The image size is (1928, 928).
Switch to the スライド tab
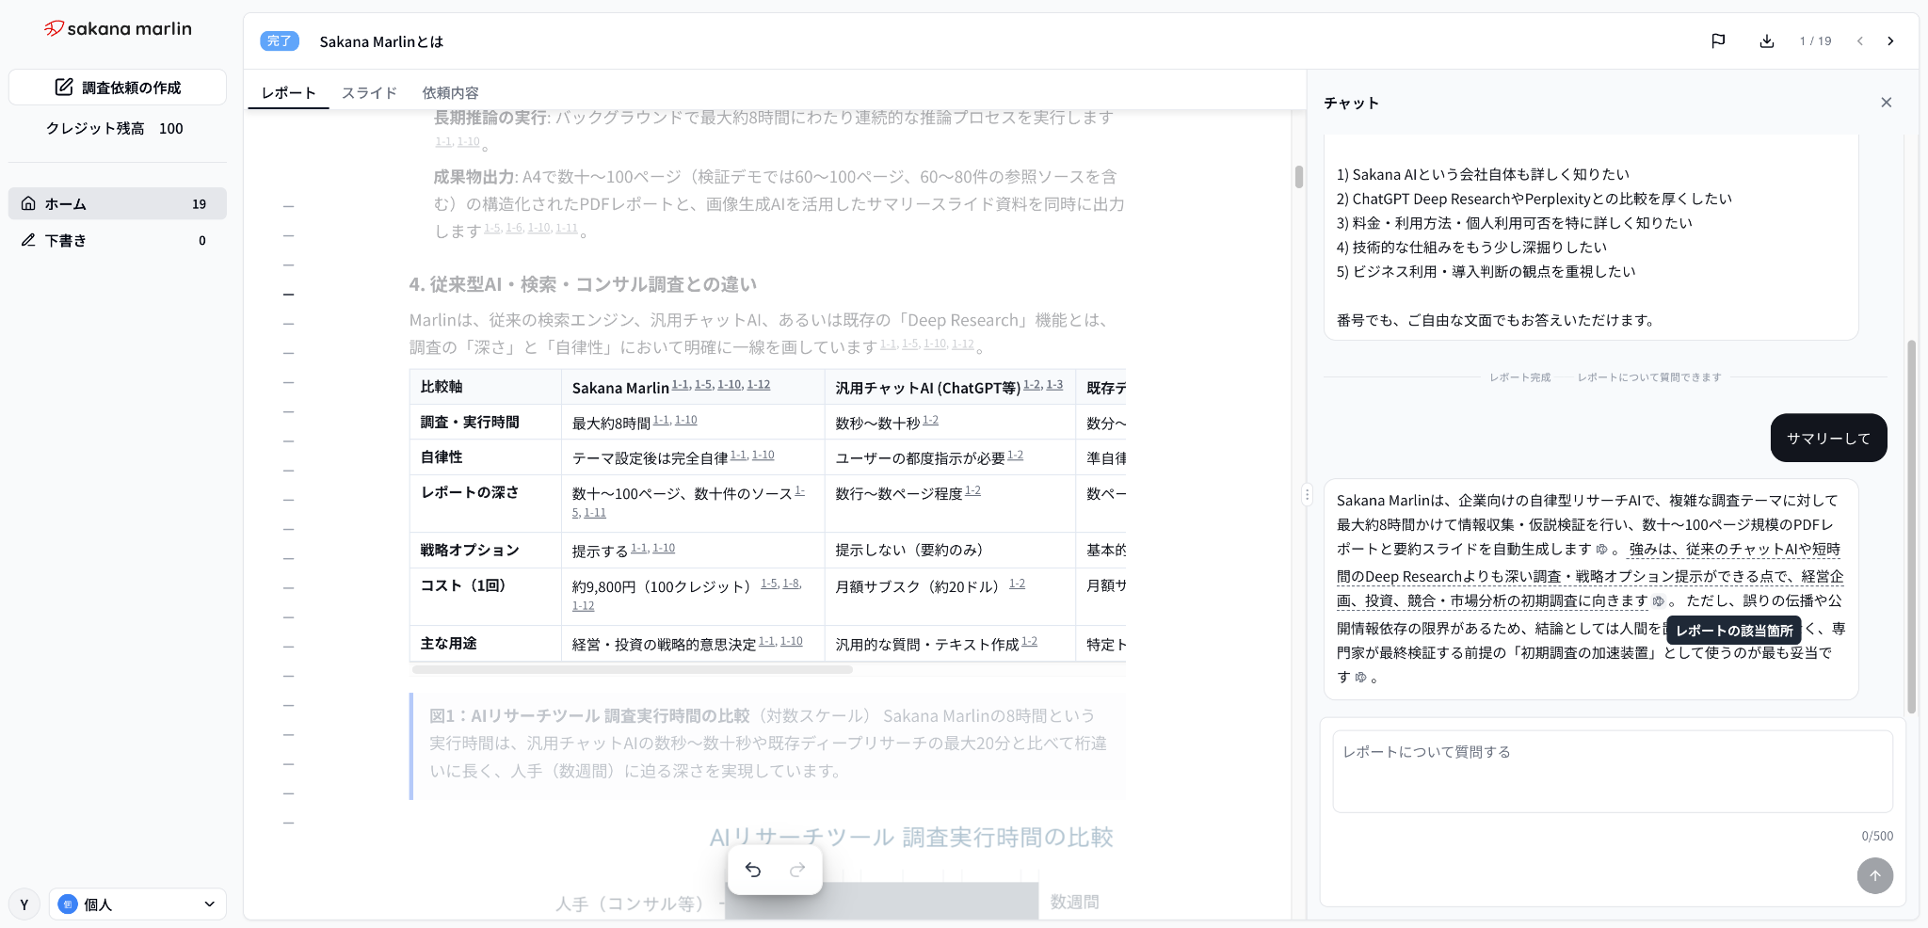click(369, 92)
